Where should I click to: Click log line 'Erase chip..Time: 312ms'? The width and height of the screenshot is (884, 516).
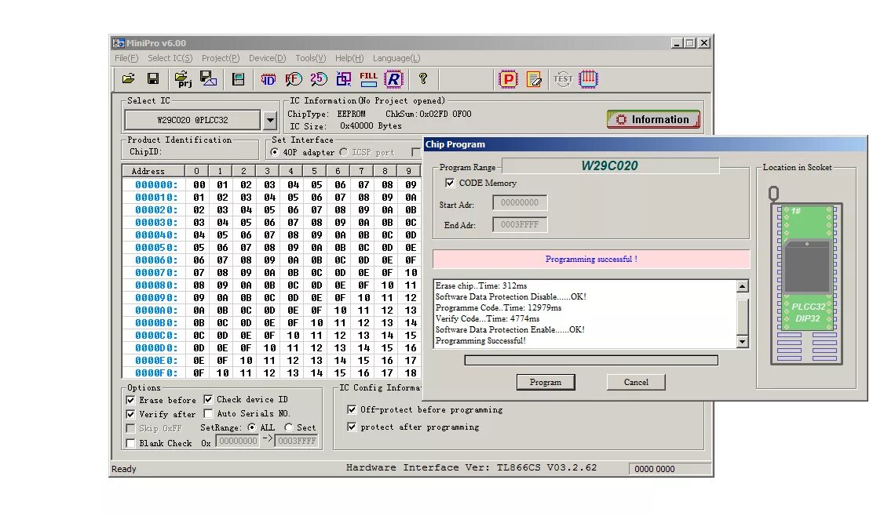[481, 285]
